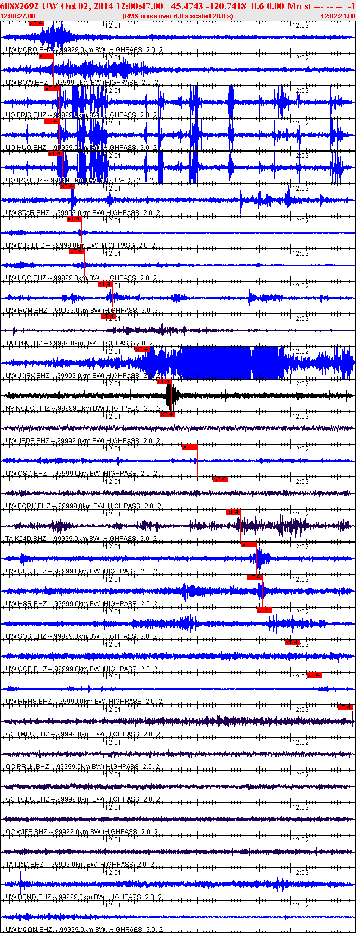Click the CC TCBU BHZ station label
This screenshot has width=356, height=933.
(x=27, y=799)
